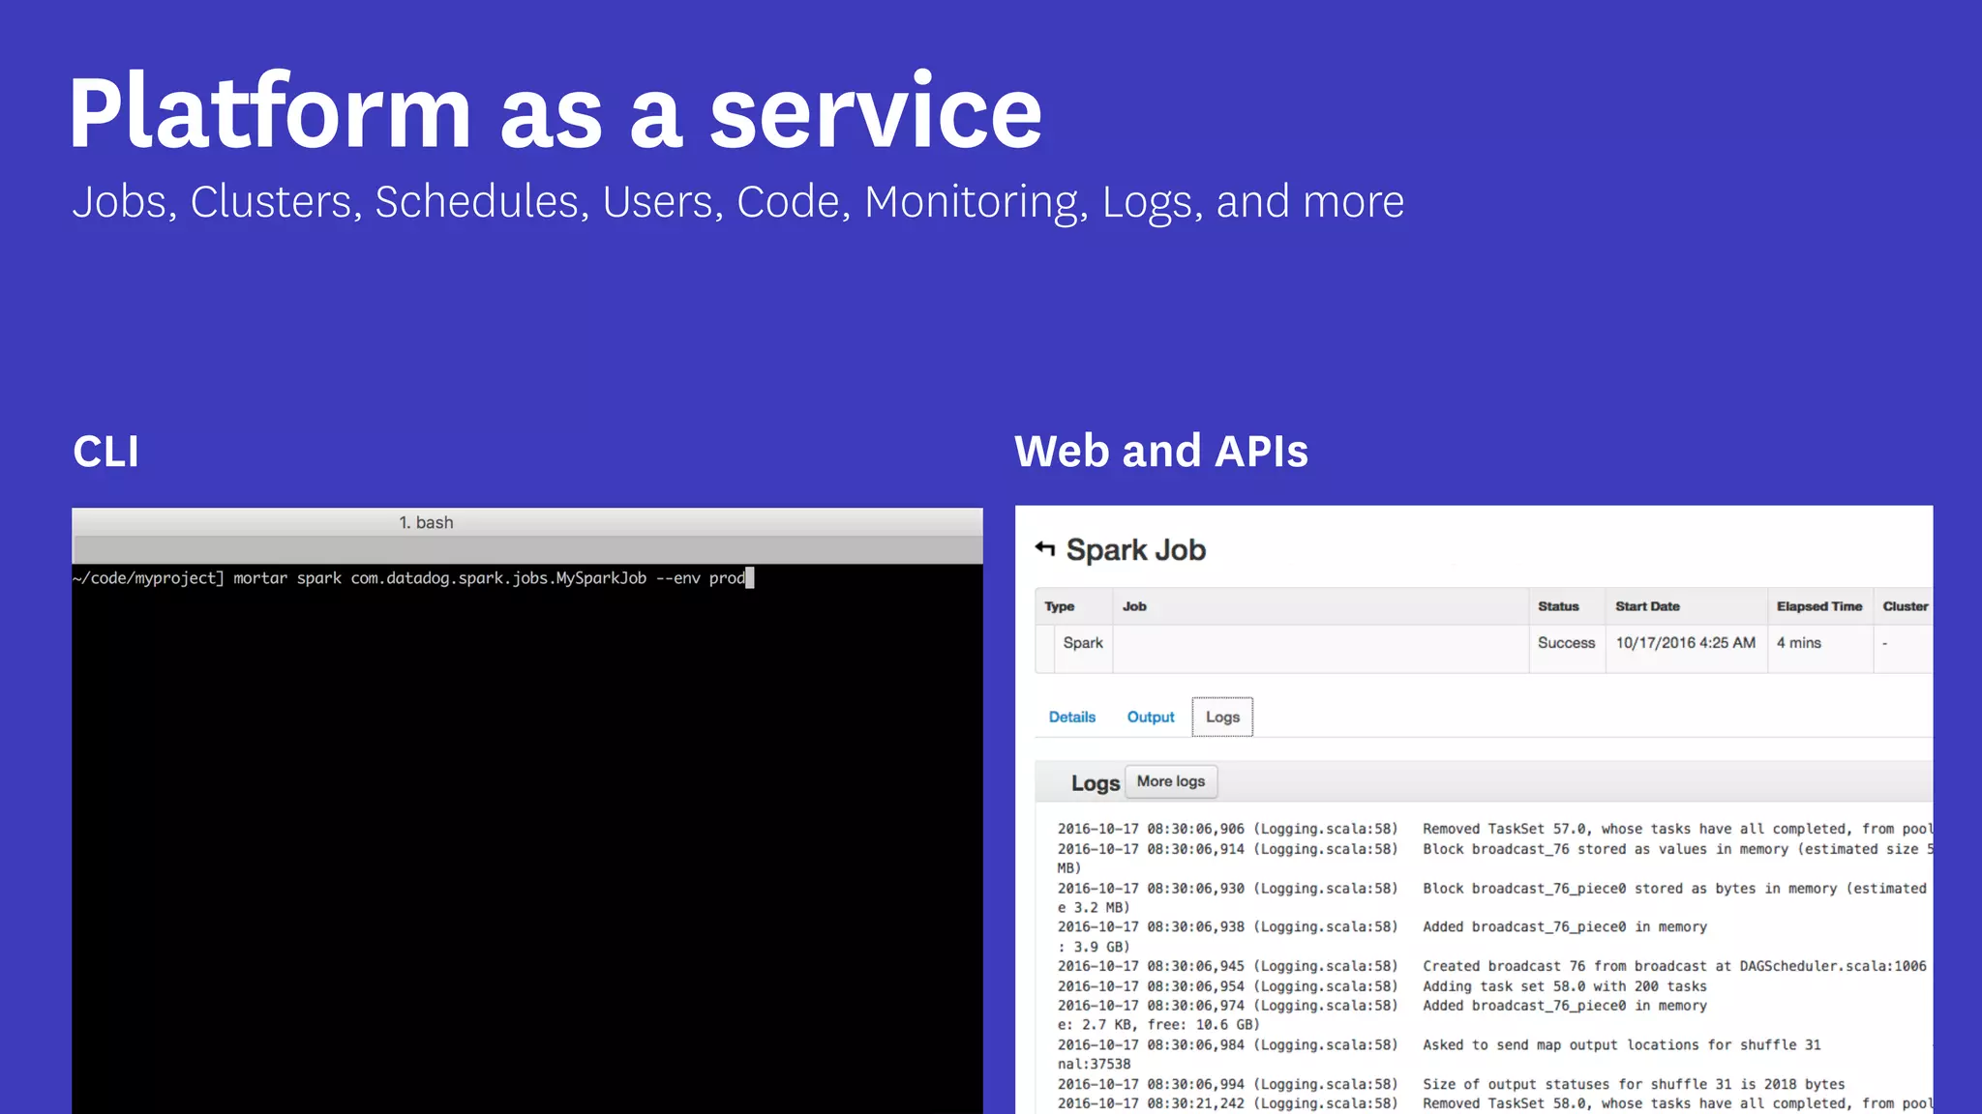Click the Elapsed Time column header
Viewport: 1982px width, 1114px height.
coord(1819,606)
